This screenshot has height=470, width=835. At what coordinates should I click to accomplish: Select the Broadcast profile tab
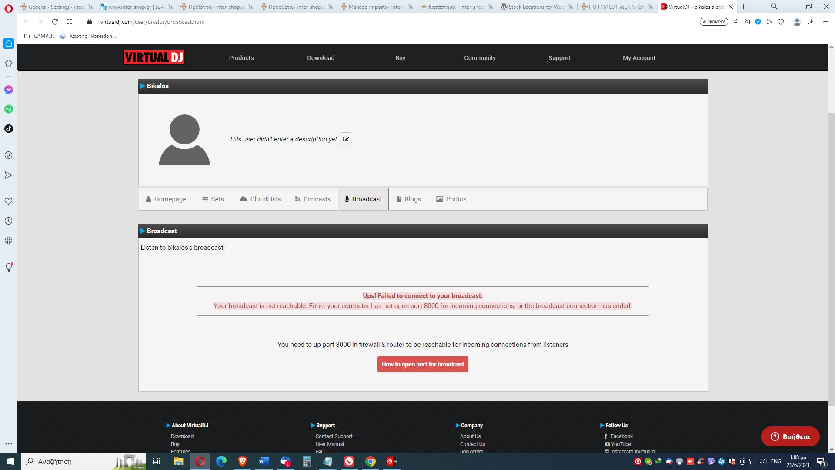pos(363,199)
